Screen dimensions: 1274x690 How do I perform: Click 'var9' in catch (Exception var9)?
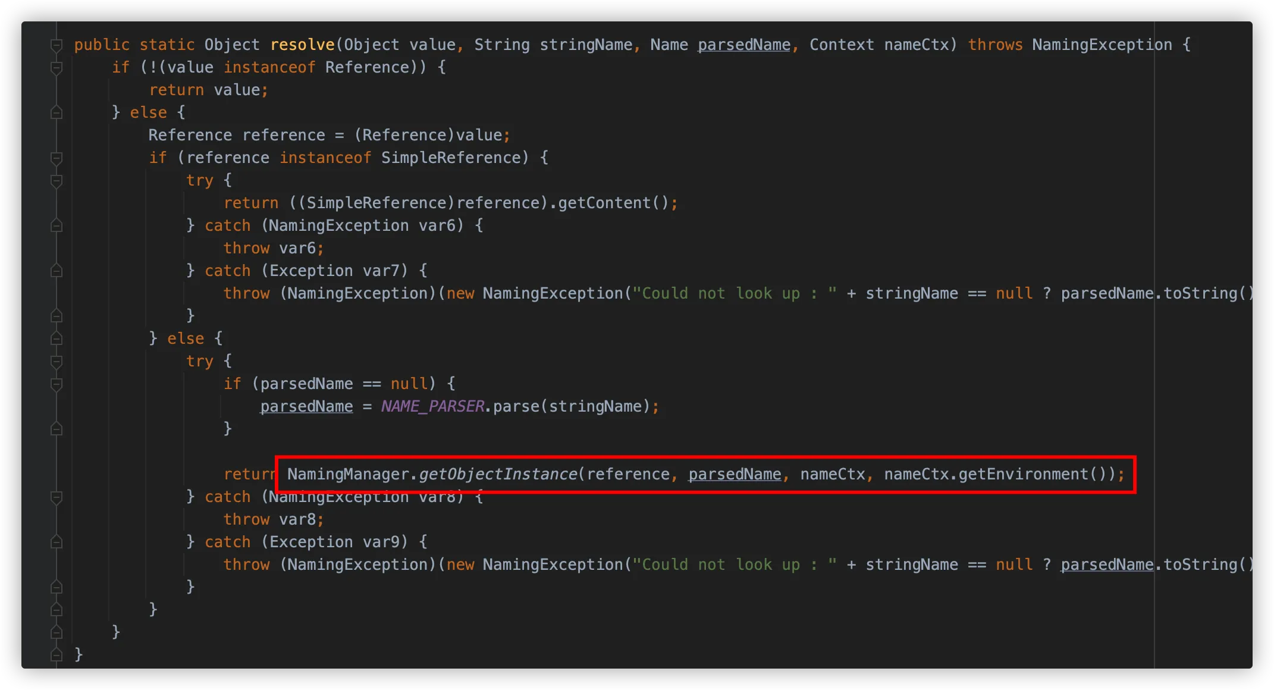click(x=381, y=542)
